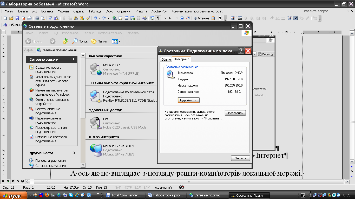Image resolution: width=355 pixels, height=199 pixels.
Task: Open the Сервис menu in Word
Action: (79, 11)
